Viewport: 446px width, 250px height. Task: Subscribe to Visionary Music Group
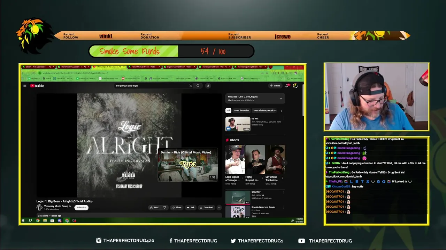click(x=81, y=208)
